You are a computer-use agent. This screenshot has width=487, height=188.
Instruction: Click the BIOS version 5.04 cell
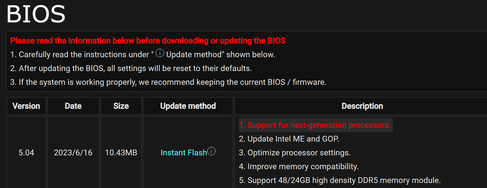[x=26, y=153]
